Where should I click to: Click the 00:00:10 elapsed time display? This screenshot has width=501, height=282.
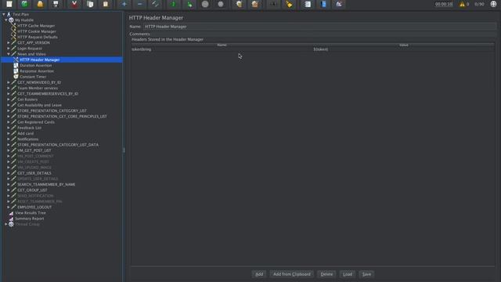444,4
